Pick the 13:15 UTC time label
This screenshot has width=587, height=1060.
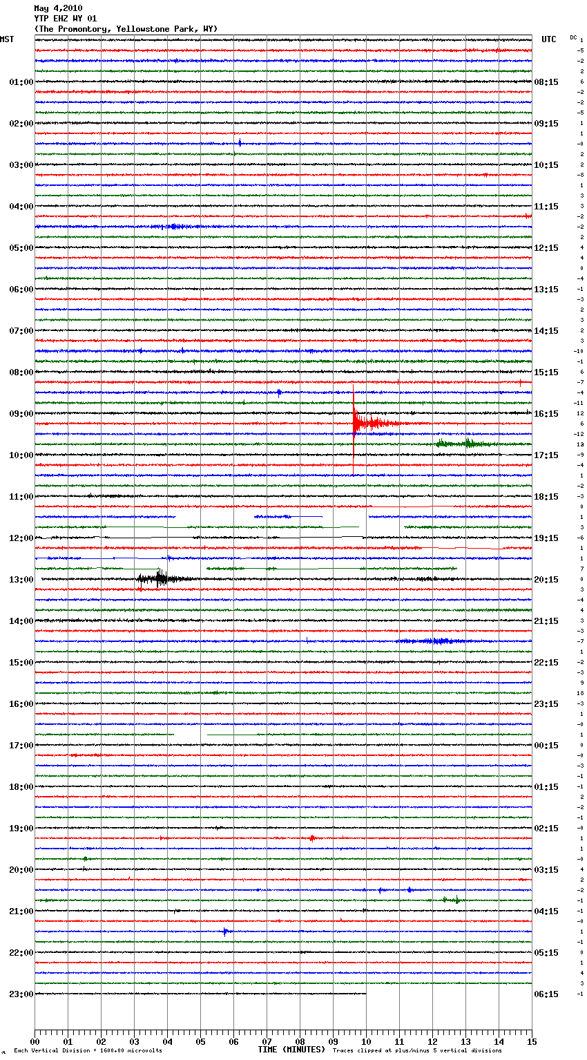pos(546,290)
